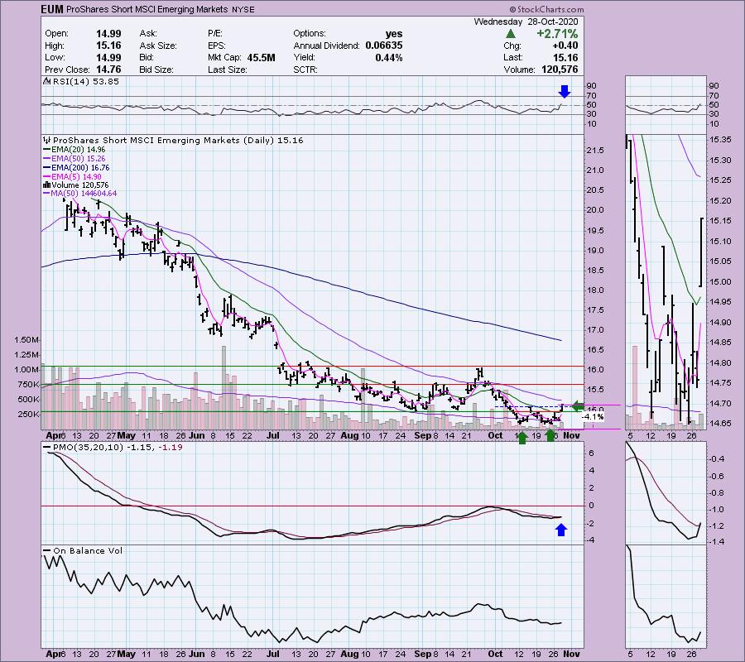
Task: Click the price bar icon before ProShares (Daily) title
Action: tap(46, 140)
